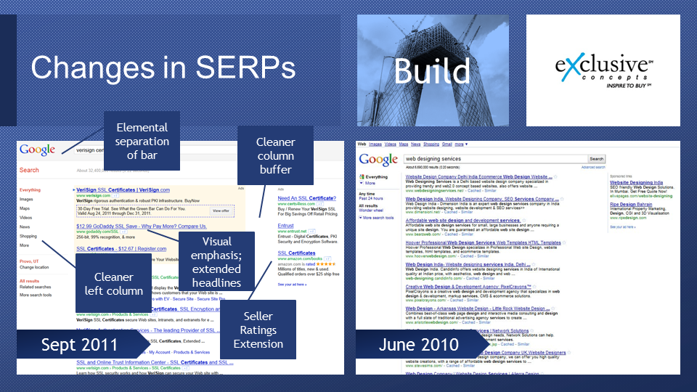Screen dimensions: 697x392
Task: Open the SSL Certificates $12.67 Register.com ad
Action: pyautogui.click(x=121, y=249)
